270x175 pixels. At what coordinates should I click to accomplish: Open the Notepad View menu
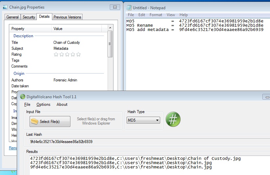pos(171,15)
